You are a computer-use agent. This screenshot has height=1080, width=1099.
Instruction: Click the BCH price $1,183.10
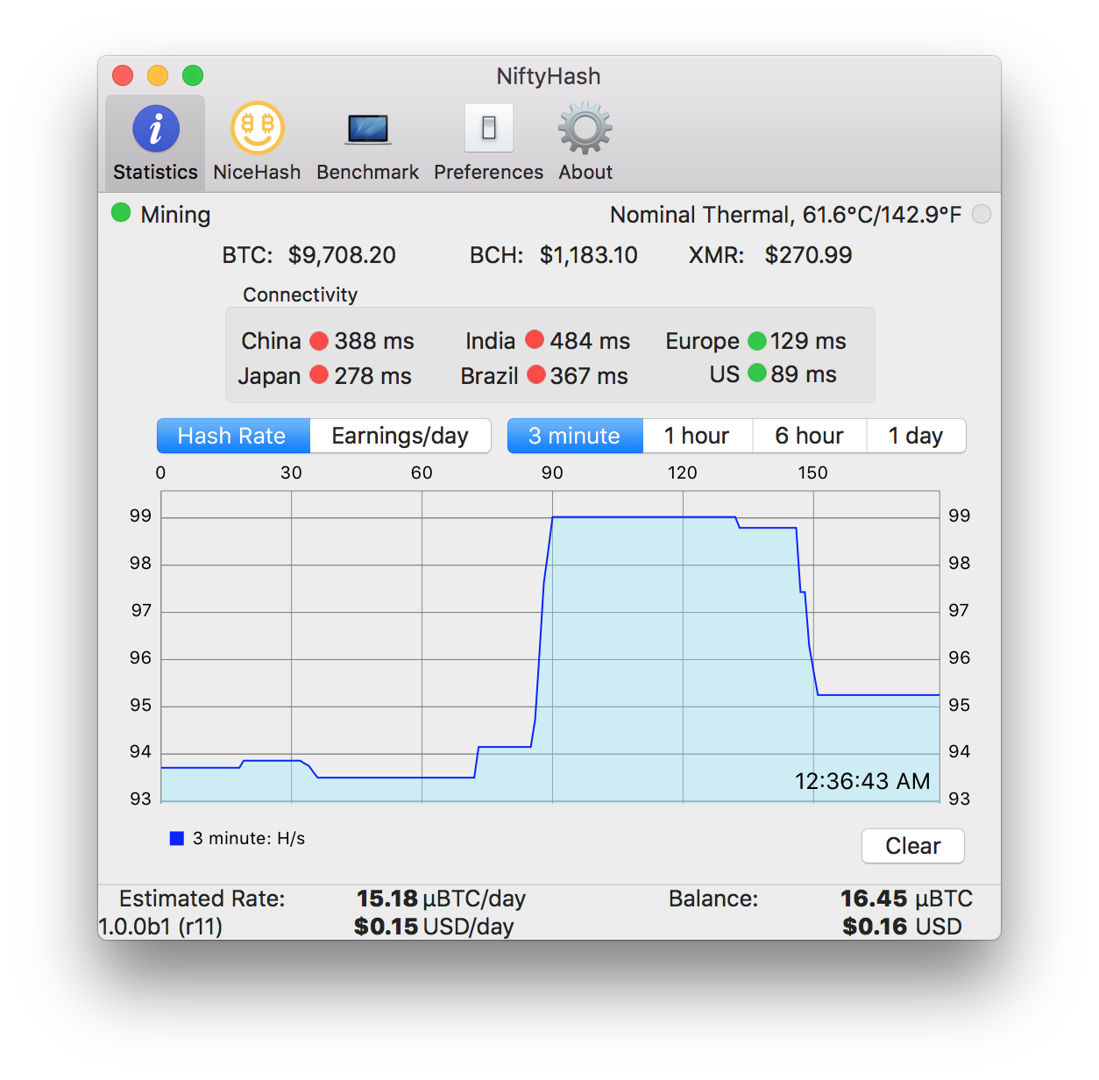(x=589, y=255)
